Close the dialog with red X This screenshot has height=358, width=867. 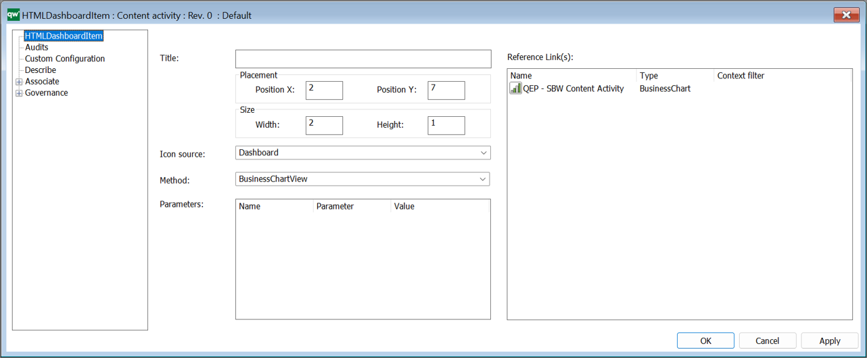[x=846, y=14]
